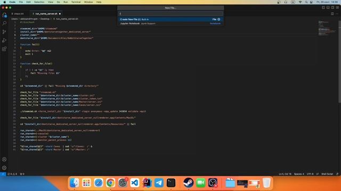Open Telegram from the dock
The image size is (341, 191).
pyautogui.click(x=159, y=183)
